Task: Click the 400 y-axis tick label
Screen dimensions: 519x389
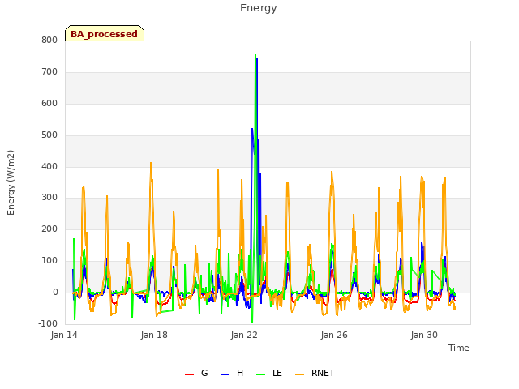Action: click(49, 166)
